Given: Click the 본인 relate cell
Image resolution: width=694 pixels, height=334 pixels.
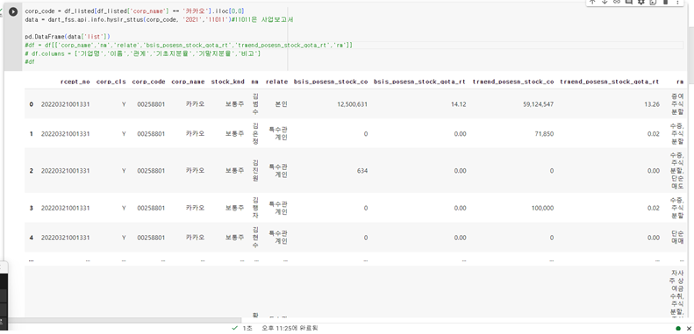Looking at the screenshot, I should pyautogui.click(x=281, y=104).
